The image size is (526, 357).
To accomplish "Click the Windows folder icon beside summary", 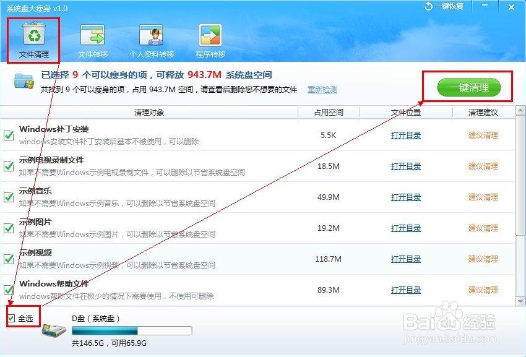I will pyautogui.click(x=24, y=81).
